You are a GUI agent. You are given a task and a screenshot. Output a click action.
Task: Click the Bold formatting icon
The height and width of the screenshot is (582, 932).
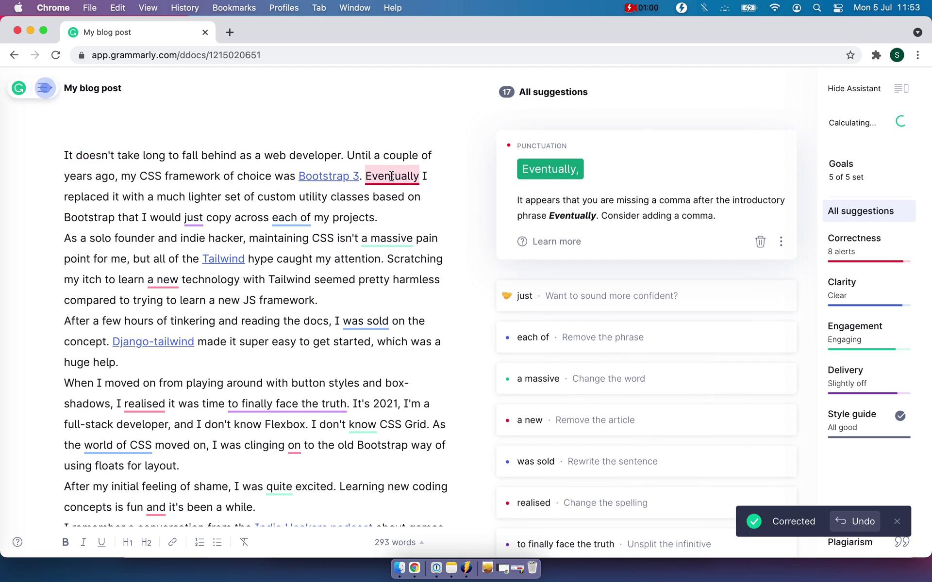click(x=65, y=542)
